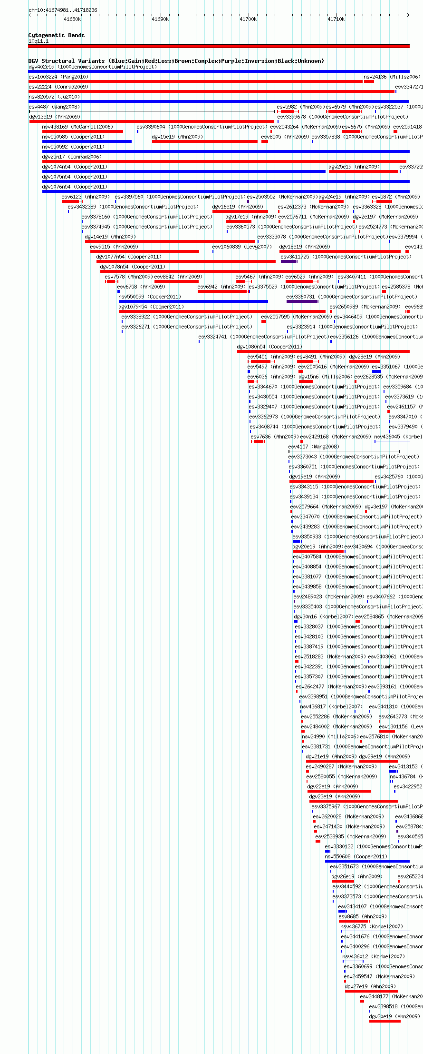Click nsv24990 (Mills2006) label

330,736
